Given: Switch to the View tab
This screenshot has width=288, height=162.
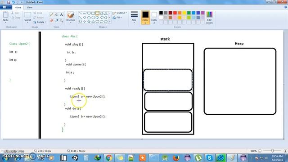Looking at the screenshot, I should pos(30,7).
